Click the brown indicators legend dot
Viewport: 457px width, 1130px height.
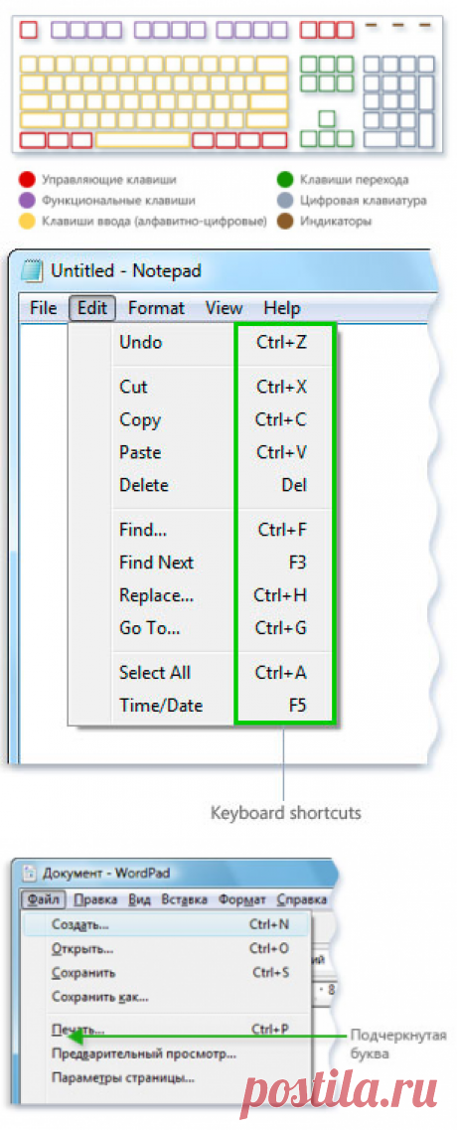coord(285,222)
